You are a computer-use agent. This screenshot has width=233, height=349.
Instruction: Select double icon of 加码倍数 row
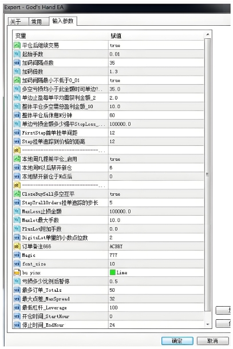click(17, 72)
